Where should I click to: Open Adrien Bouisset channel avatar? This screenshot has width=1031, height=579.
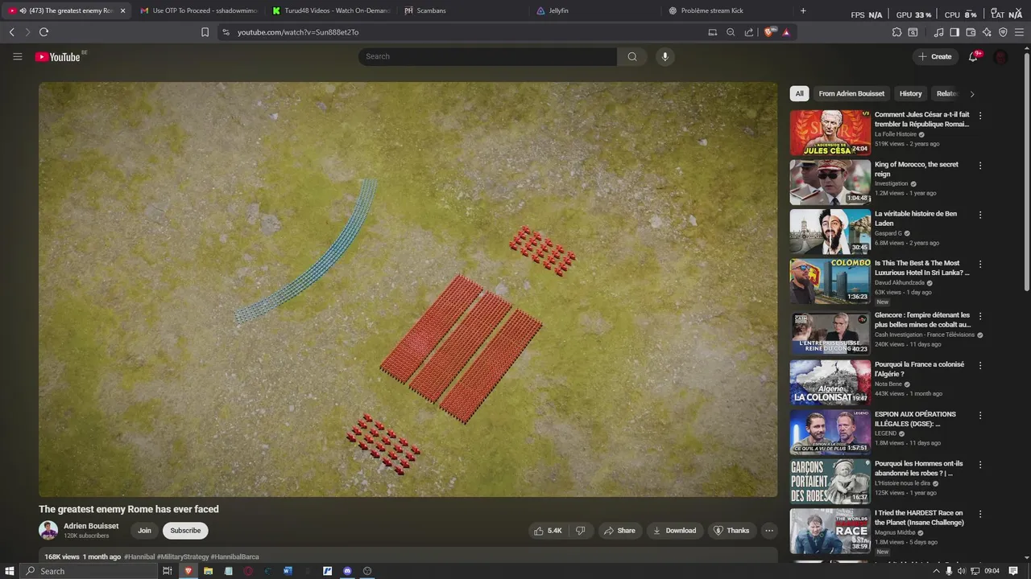click(48, 531)
